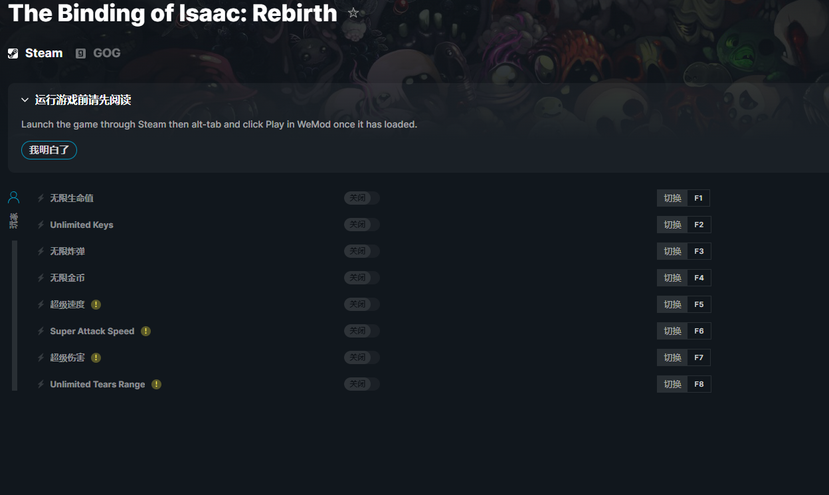Click the warning icon beside Super Attack Speed
Screen dimensions: 829x495
146,331
